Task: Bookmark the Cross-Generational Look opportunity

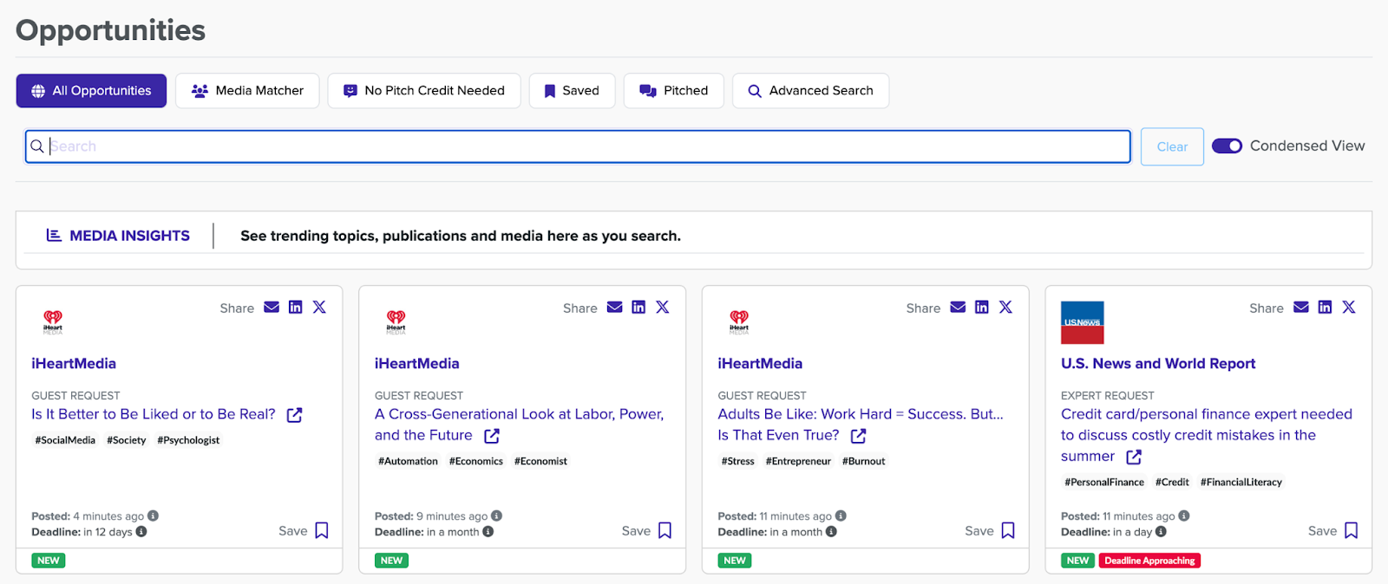Action: tap(665, 530)
